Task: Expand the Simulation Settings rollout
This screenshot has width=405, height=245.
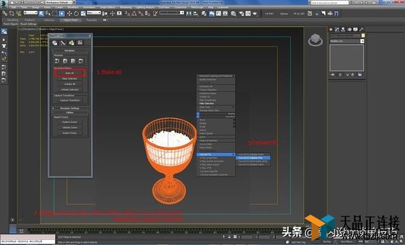Action: [x=70, y=108]
